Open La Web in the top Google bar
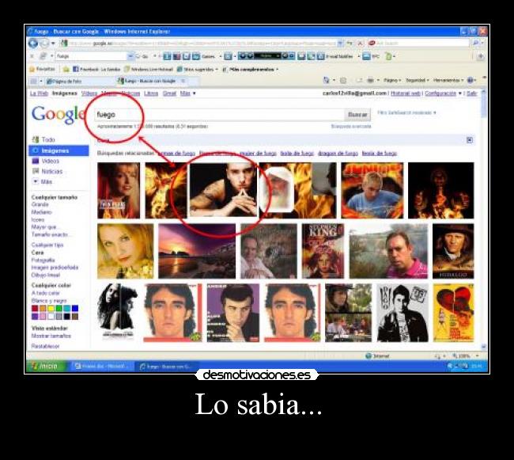This screenshot has height=460, width=514. (x=39, y=93)
